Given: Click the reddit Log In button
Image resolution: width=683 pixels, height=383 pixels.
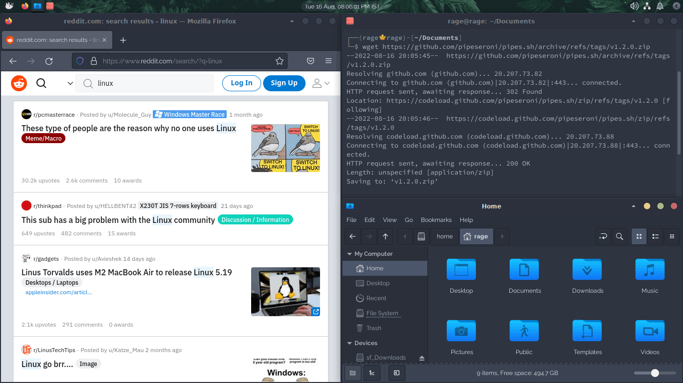Looking at the screenshot, I should (242, 83).
